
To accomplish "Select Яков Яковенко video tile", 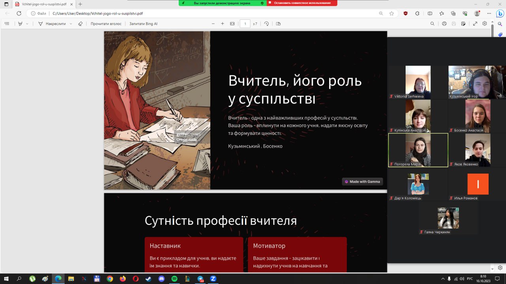I will coord(478,150).
